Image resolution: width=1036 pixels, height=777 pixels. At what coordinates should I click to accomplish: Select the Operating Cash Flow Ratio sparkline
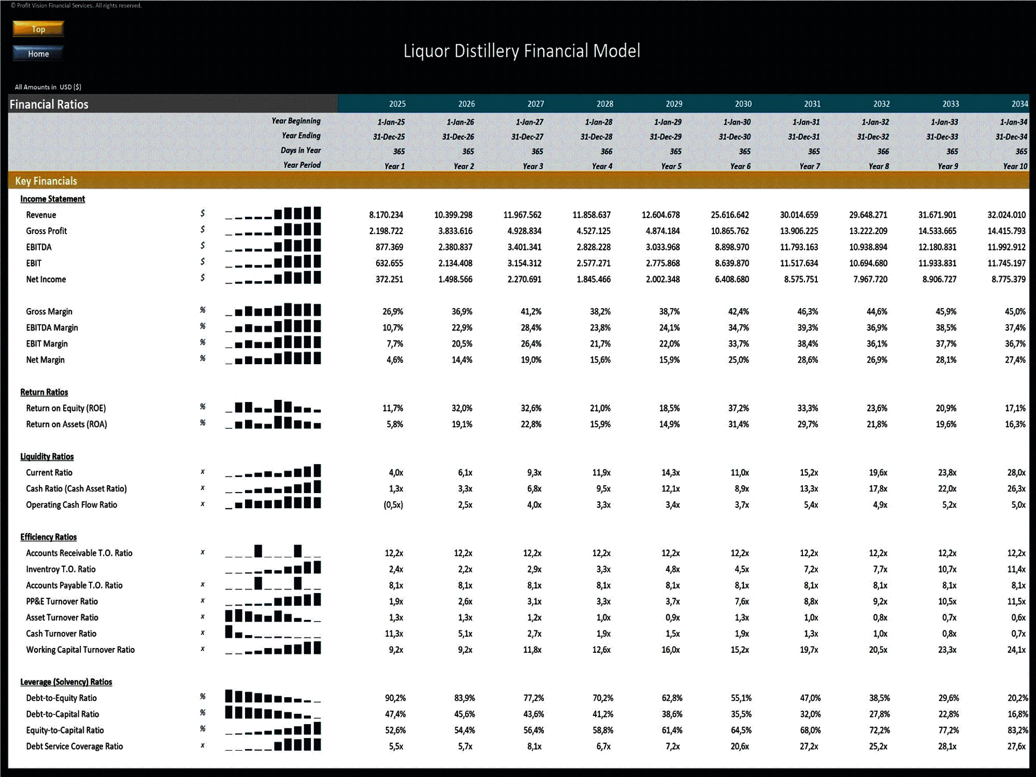pos(273,503)
